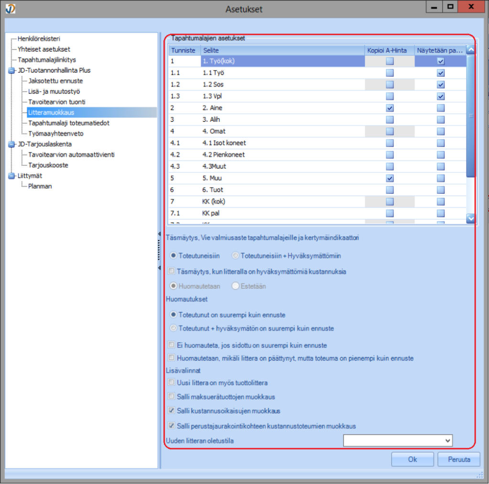Disable Salli kustannusoikaisujen muokkaus checkbox

[171, 410]
